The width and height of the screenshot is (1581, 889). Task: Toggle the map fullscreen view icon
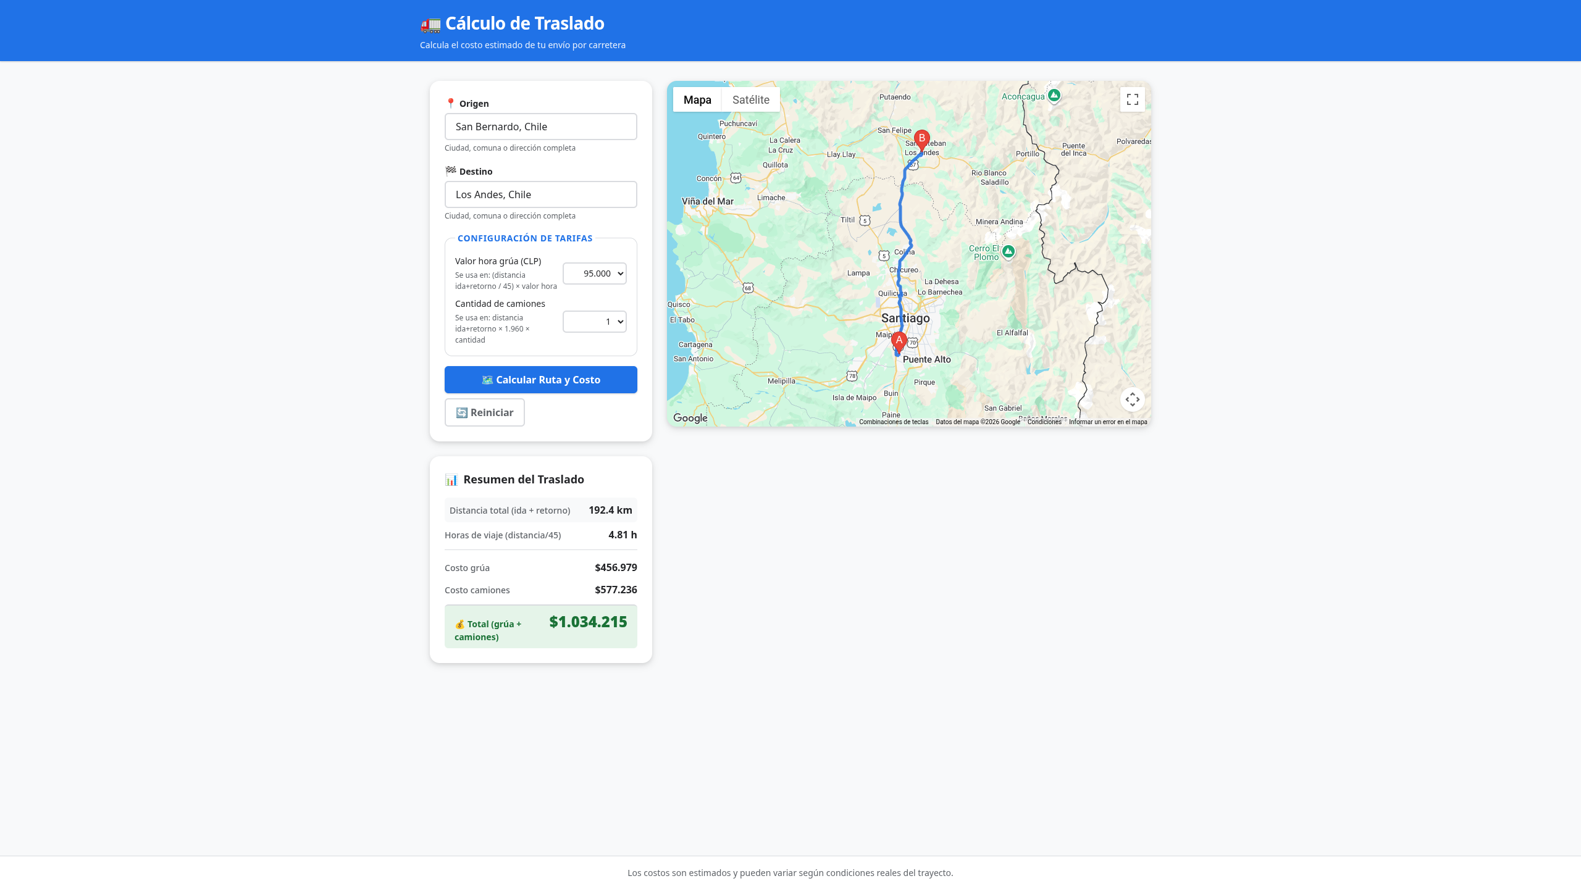1132,99
